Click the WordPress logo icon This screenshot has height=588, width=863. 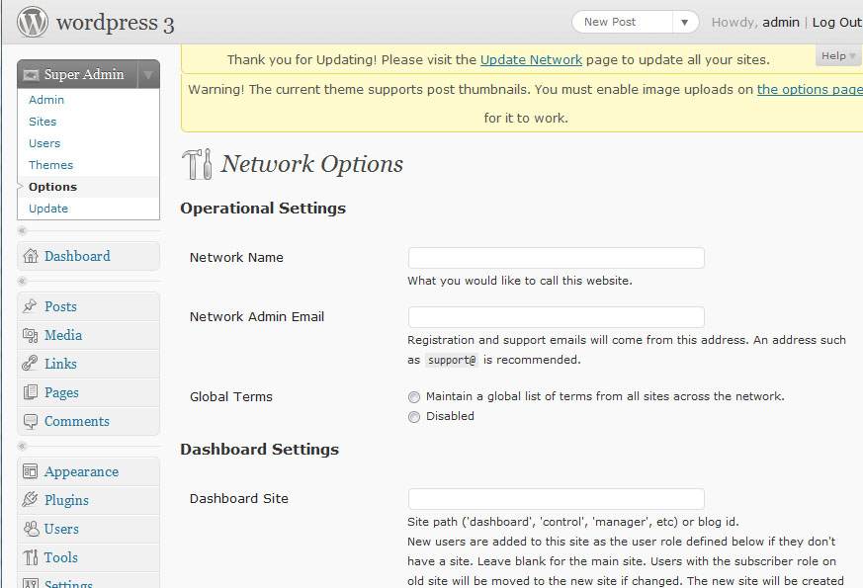click(x=32, y=22)
